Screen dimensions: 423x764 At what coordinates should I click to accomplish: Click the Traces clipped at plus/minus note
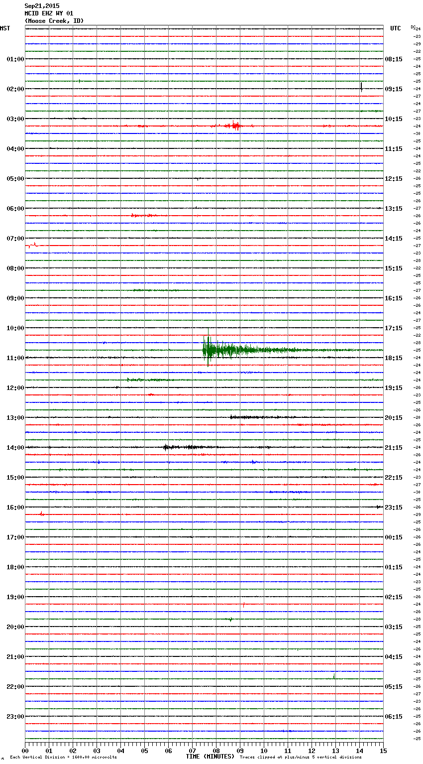click(301, 757)
